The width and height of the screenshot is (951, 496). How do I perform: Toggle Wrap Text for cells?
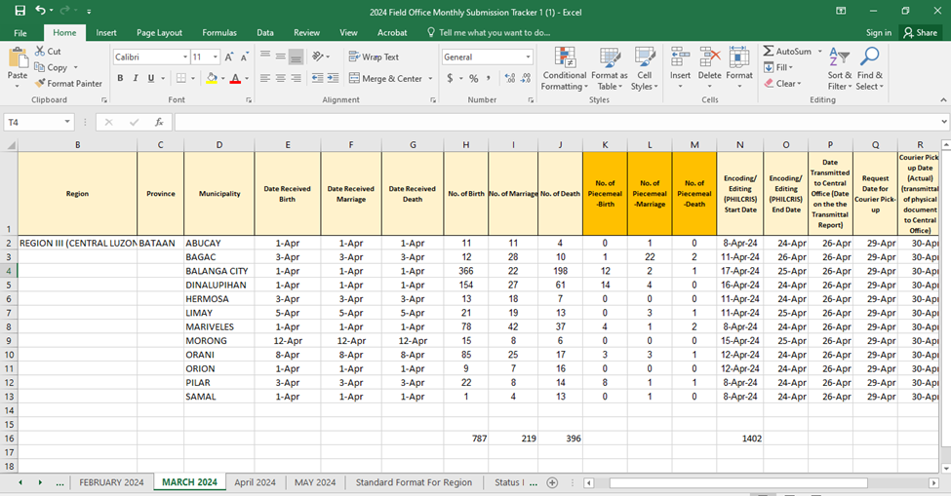pos(374,57)
